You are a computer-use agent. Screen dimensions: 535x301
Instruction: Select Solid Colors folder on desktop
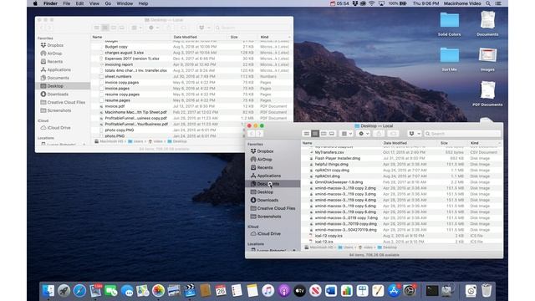coord(450,24)
